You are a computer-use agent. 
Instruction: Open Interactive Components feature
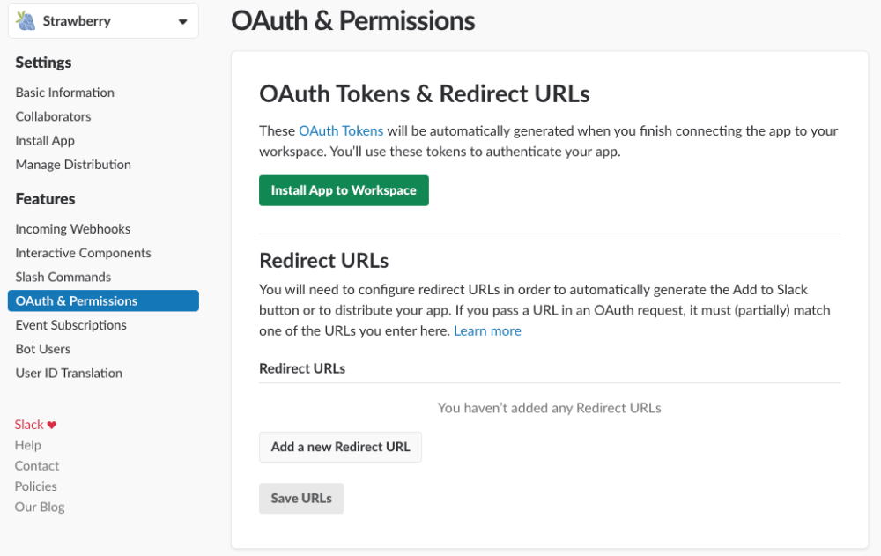[83, 253]
